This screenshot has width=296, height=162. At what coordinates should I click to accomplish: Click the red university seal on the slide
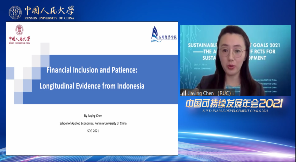coord(19,30)
